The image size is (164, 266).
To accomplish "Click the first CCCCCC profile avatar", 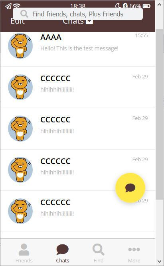I will point(20,87).
